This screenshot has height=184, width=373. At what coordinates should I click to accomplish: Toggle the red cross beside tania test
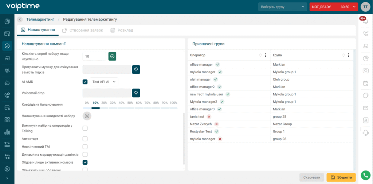[209, 116]
